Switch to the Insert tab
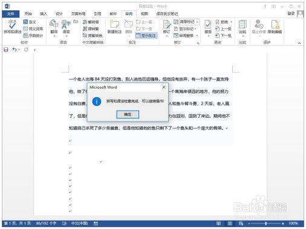 tap(44, 14)
